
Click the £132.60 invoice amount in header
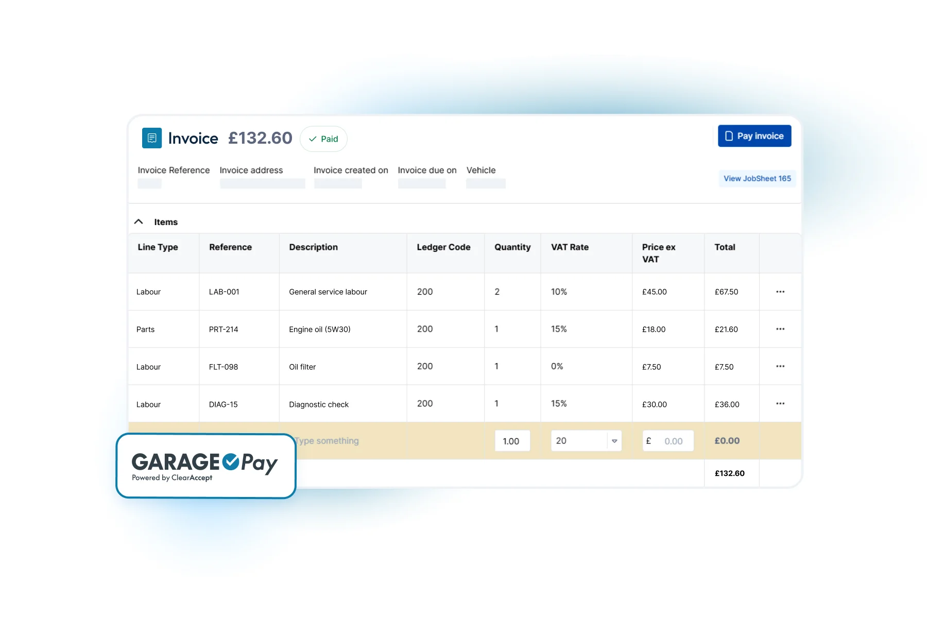[x=260, y=138]
